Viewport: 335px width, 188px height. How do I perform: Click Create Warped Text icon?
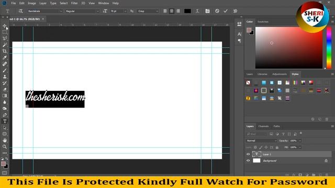pos(197,11)
